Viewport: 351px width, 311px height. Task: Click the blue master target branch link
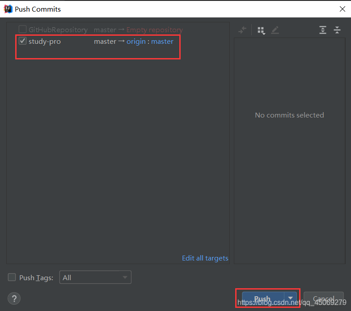162,42
